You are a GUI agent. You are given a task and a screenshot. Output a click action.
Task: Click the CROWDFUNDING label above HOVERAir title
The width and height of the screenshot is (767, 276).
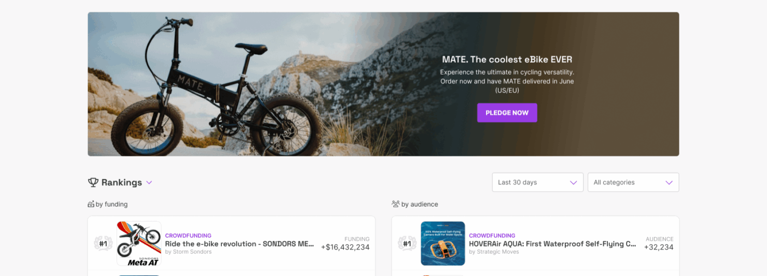pyautogui.click(x=492, y=236)
